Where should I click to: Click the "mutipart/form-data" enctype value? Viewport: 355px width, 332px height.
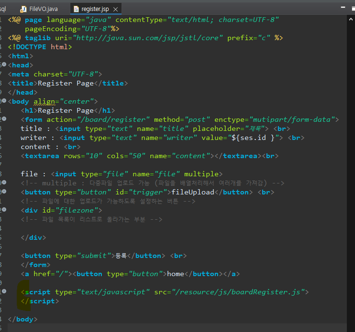click(x=292, y=119)
